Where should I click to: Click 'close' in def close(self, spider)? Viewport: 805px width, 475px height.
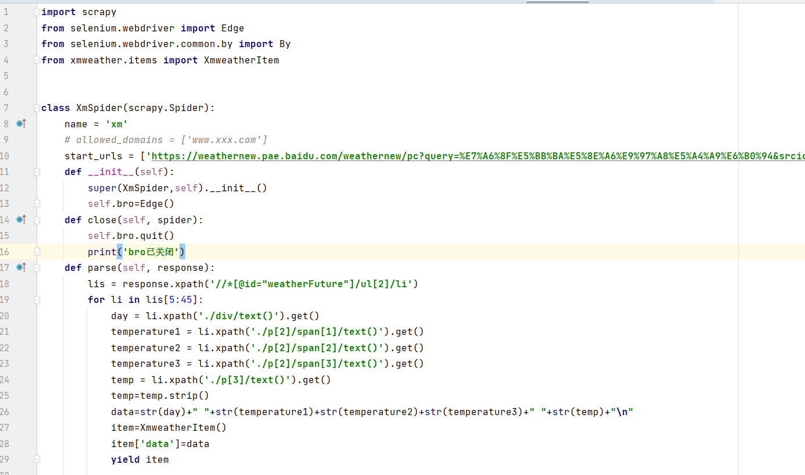click(102, 220)
